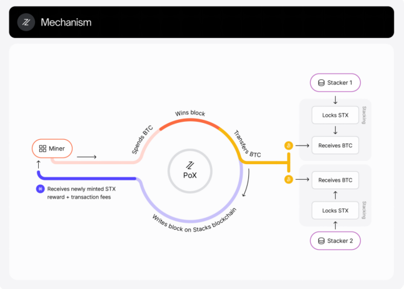Click the Locks STX box above Stacker 2
Screen dimensions: 404x289
pos(335,210)
